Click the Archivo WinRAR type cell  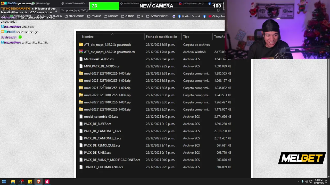194,52
